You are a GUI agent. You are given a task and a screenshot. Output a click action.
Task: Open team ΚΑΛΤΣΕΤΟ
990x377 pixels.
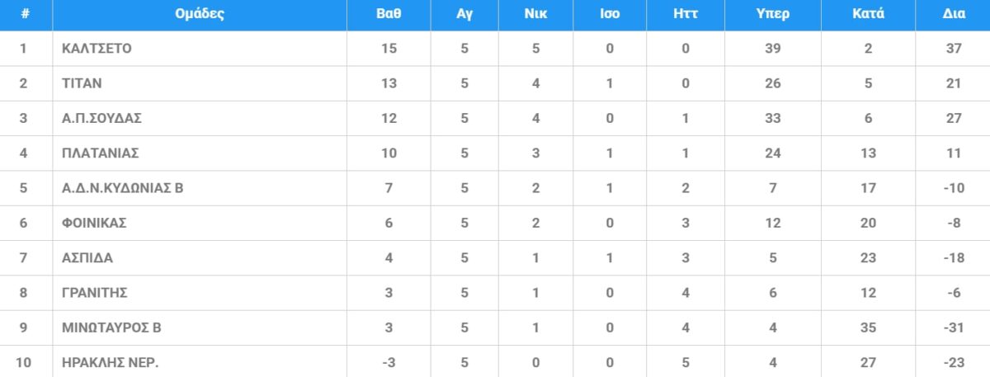click(97, 49)
